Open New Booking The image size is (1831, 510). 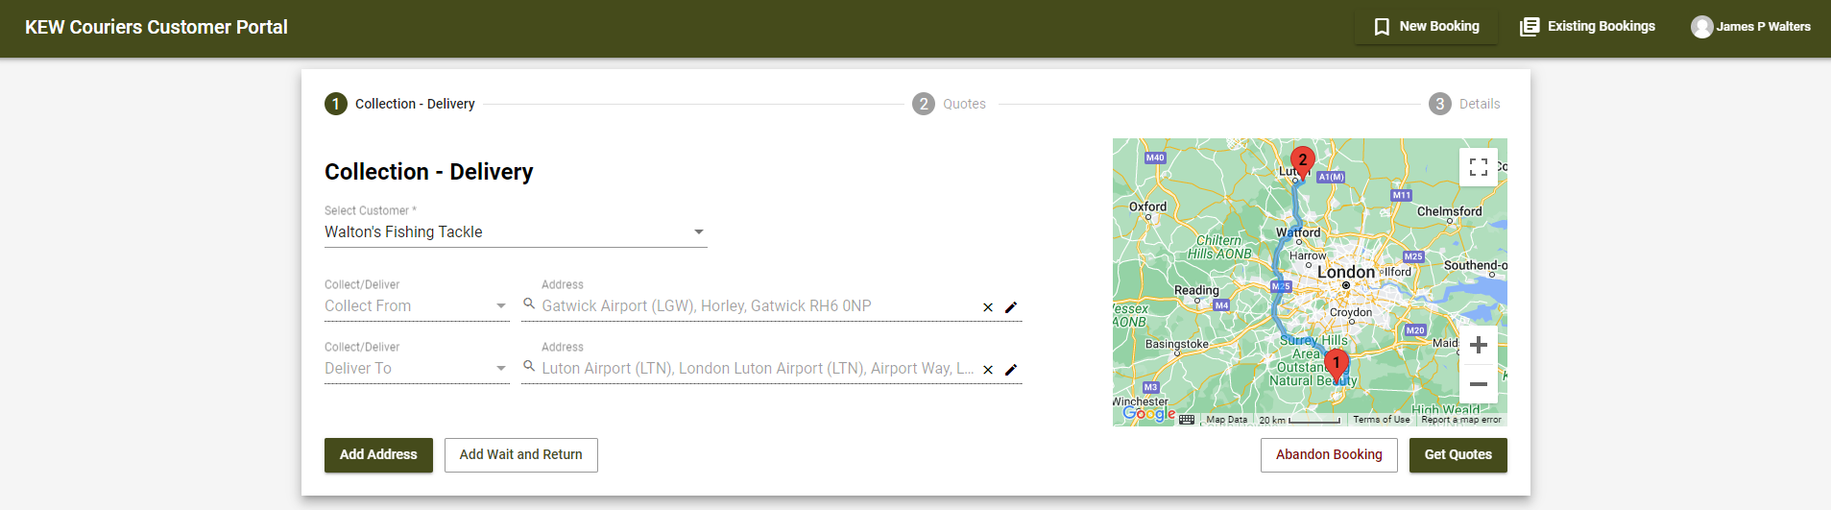click(x=1426, y=27)
